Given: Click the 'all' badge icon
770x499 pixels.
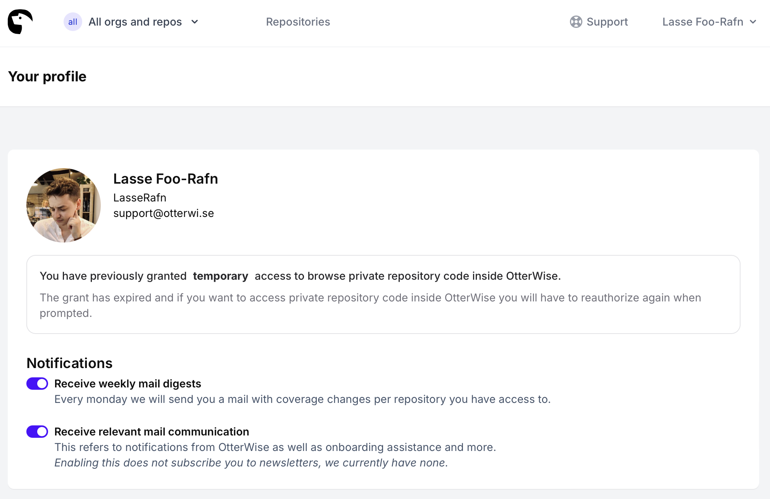Looking at the screenshot, I should tap(73, 22).
